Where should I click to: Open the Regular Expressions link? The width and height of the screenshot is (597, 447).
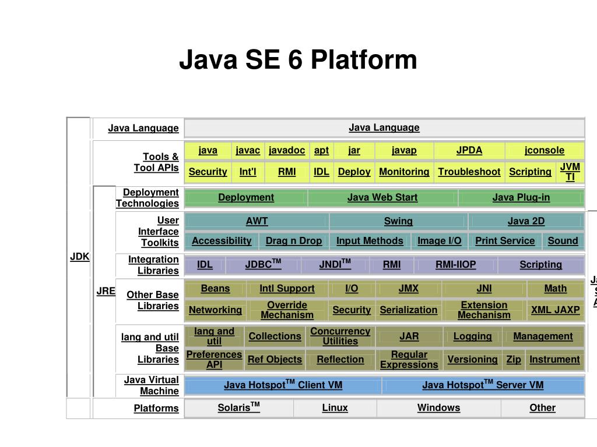pos(409,360)
